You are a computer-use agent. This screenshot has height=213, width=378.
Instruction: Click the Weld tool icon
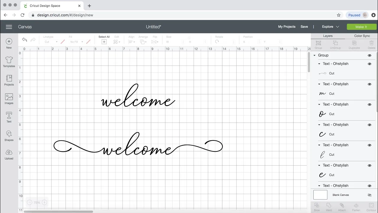[x=329, y=205]
